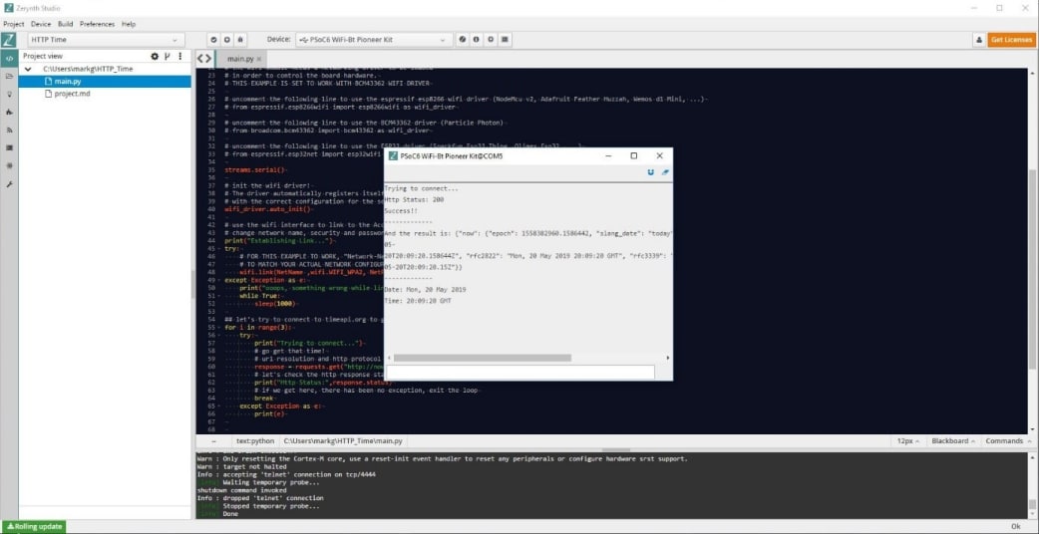This screenshot has width=1039, height=534.
Task: Click the Get Licenses button
Action: click(1011, 41)
